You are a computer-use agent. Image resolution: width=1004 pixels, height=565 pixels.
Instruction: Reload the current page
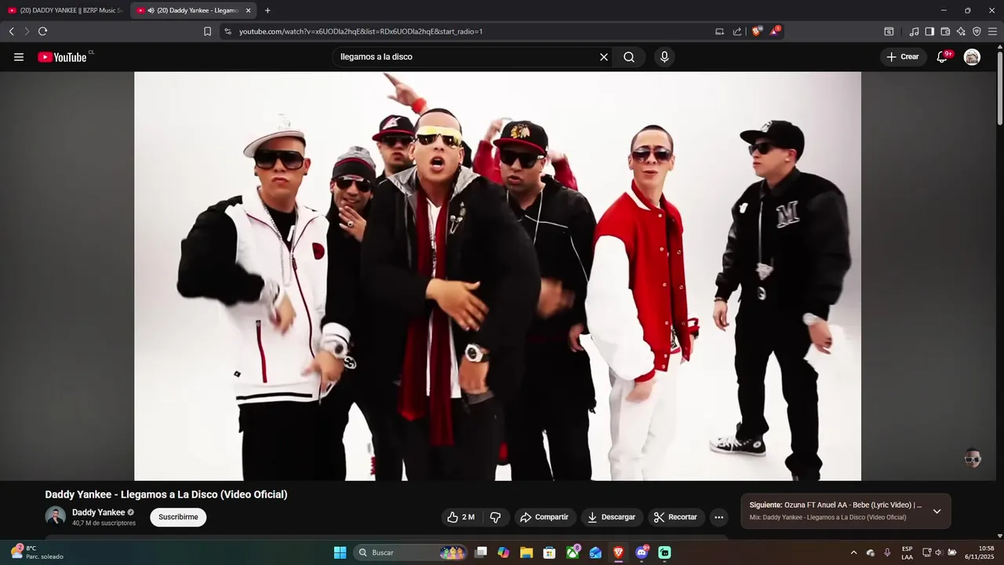[x=42, y=31]
